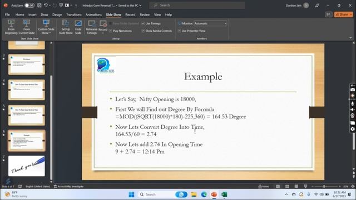This screenshot has height=200, width=356.
Task: Fit slide to current window icon
Action: (353, 187)
